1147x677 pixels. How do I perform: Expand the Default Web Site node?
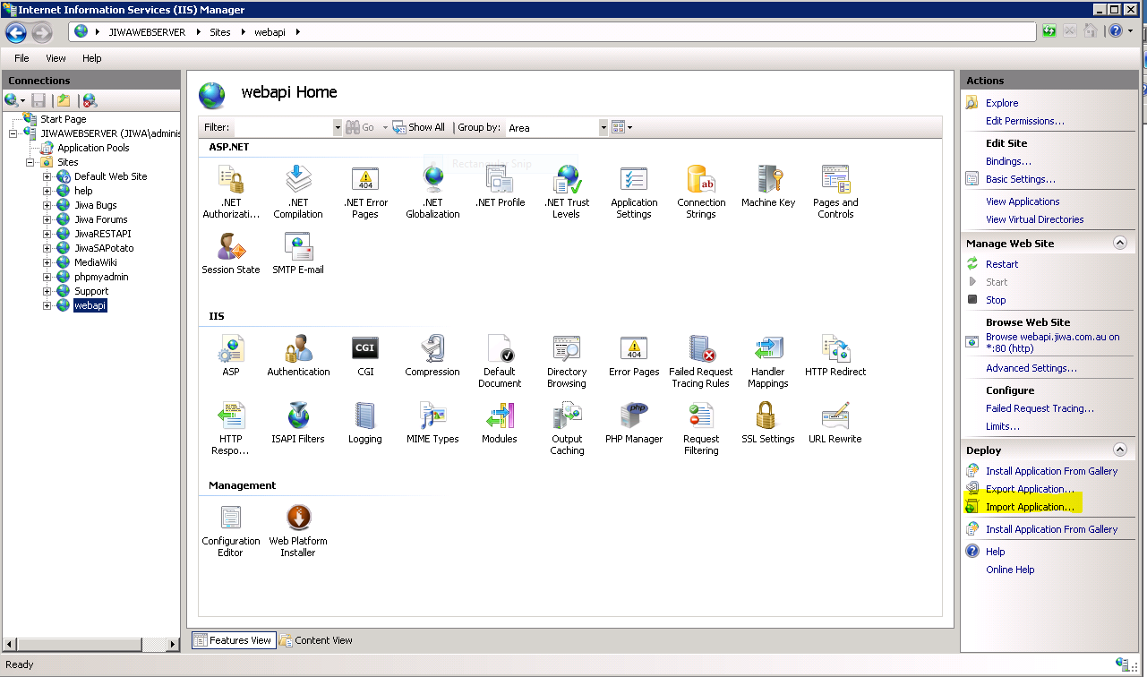(47, 176)
